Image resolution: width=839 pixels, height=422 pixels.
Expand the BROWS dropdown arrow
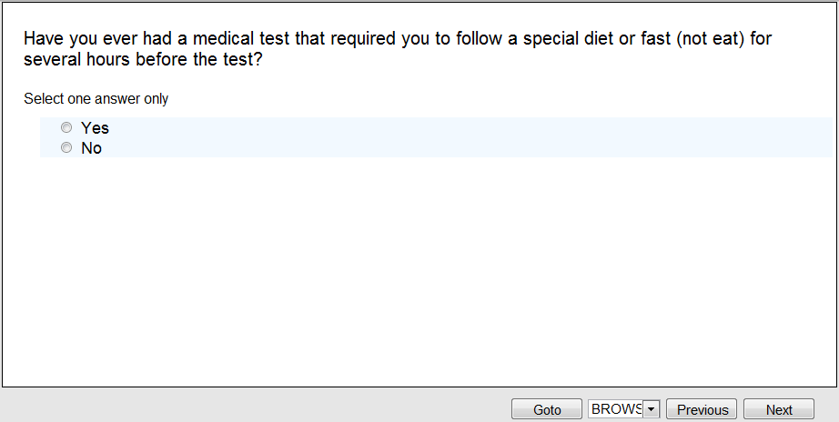pos(652,409)
